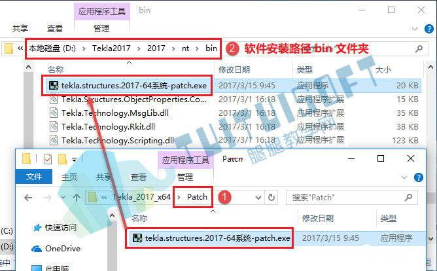The height and width of the screenshot is (271, 437).
Task: Click nt folder in bin breadcrumb
Action: pos(185,48)
